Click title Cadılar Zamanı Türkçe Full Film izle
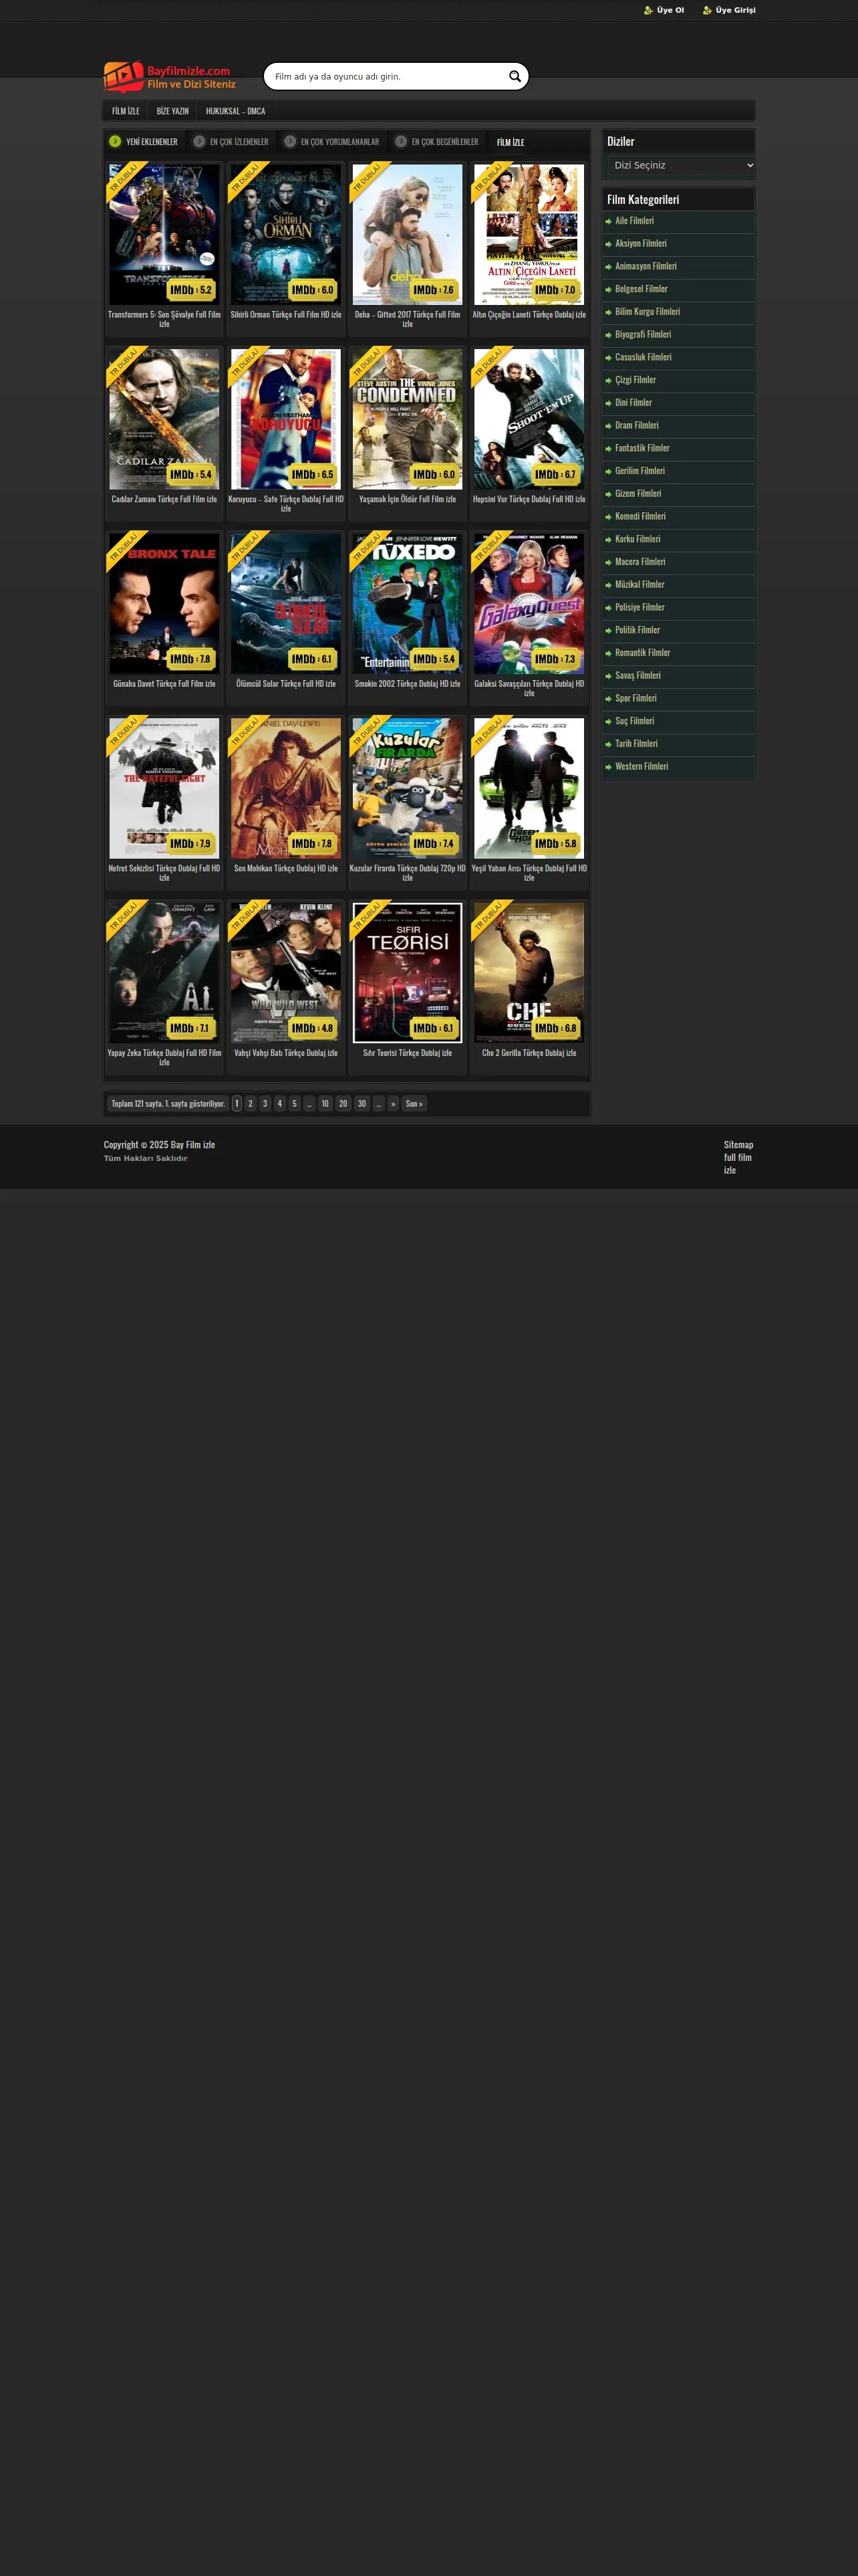The width and height of the screenshot is (858, 2576). (164, 499)
